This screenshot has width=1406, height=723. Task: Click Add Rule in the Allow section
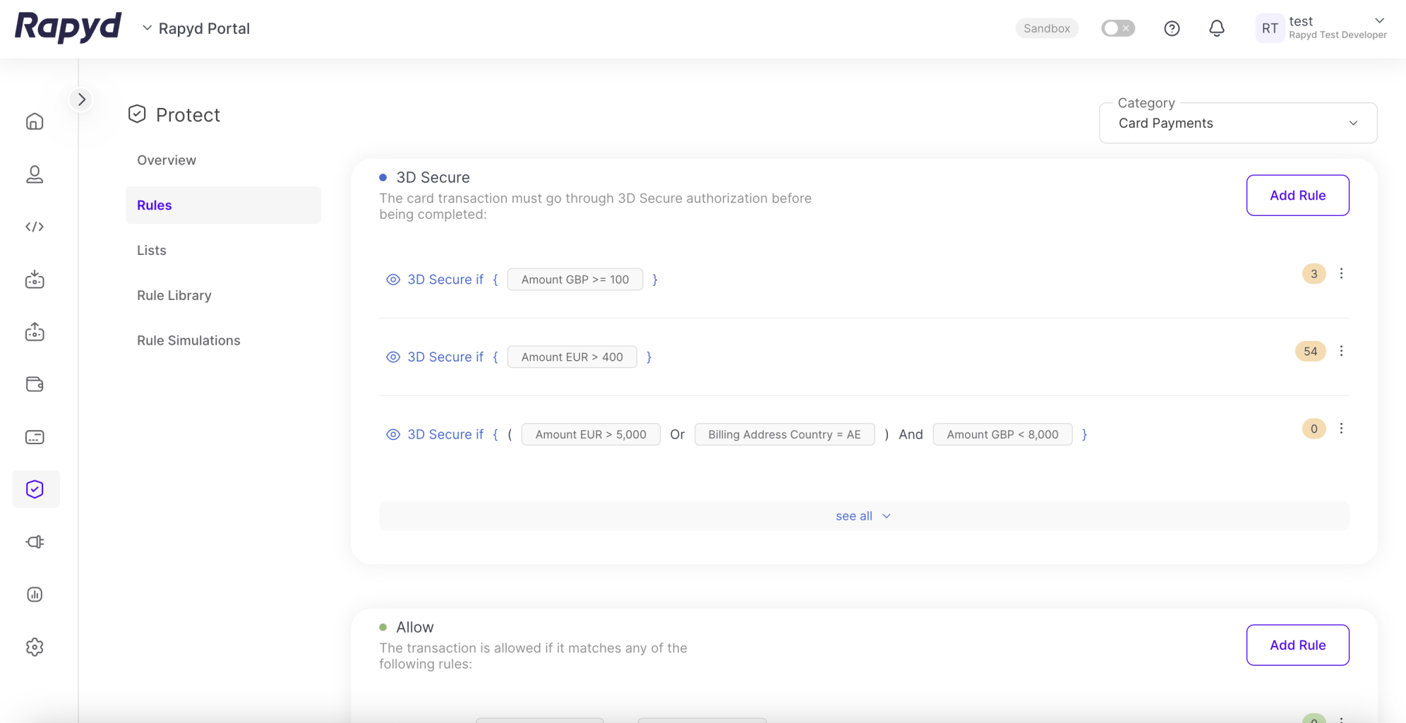point(1297,645)
